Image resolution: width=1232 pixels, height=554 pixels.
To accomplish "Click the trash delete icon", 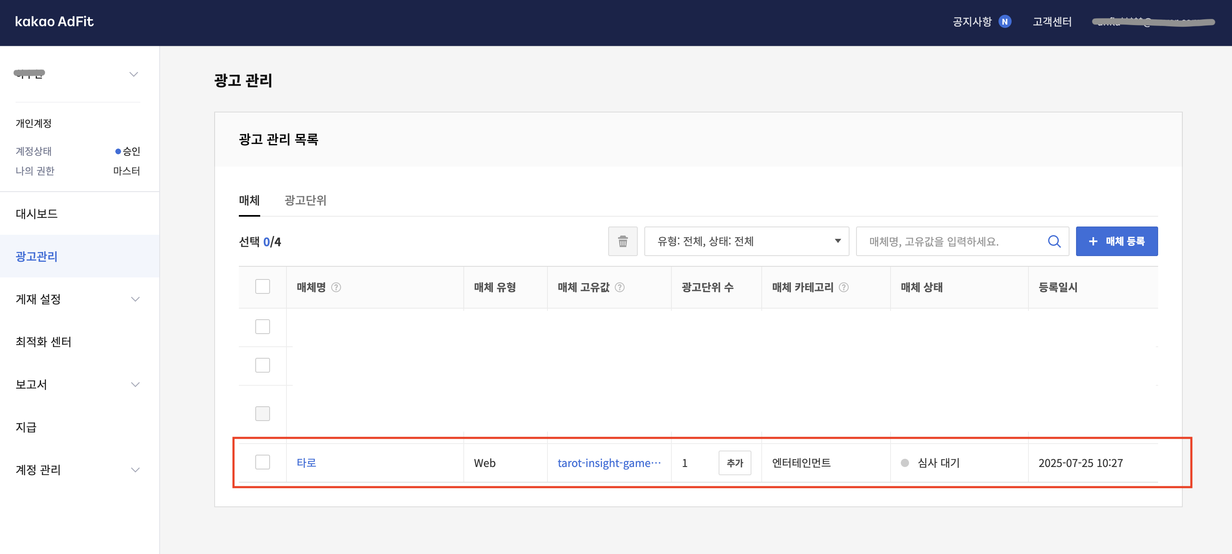I will (x=622, y=241).
